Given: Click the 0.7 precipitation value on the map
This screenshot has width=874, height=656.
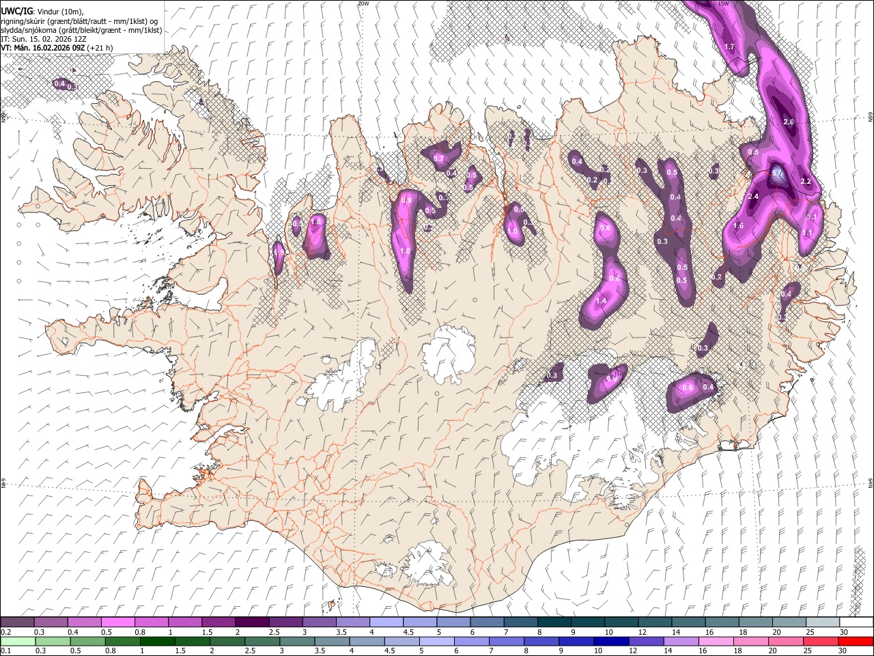Looking at the screenshot, I should [x=439, y=159].
